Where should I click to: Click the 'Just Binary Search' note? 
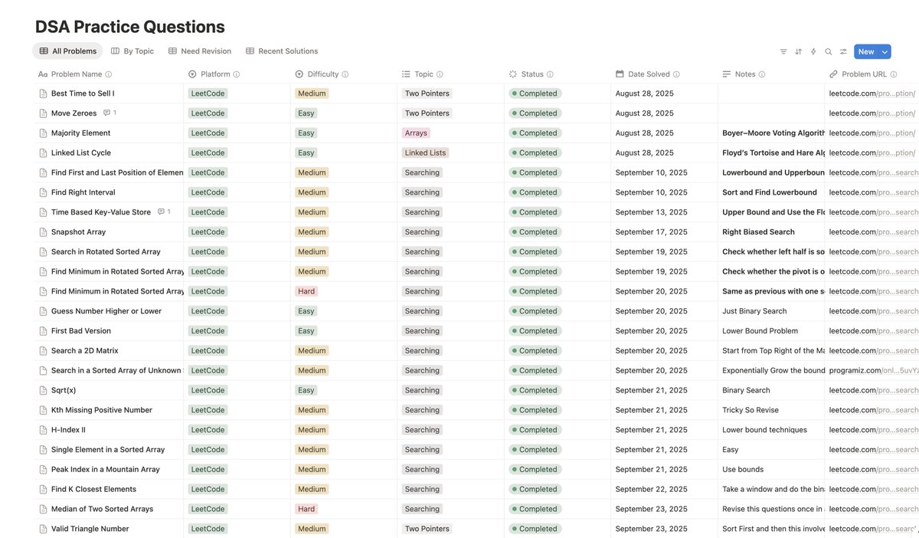click(x=754, y=311)
